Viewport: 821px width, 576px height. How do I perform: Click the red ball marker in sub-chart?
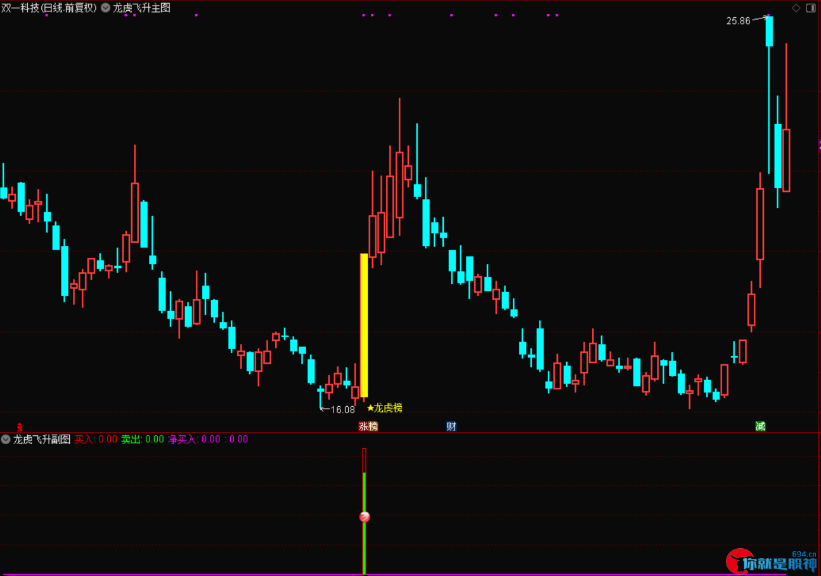coord(365,517)
